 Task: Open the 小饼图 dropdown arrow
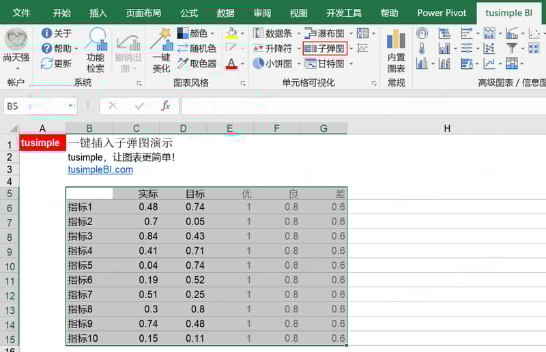(x=299, y=63)
